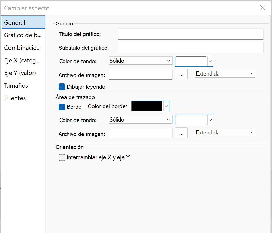
Task: Expand Área de trazado Sólido fill dropdown
Action: [140, 120]
